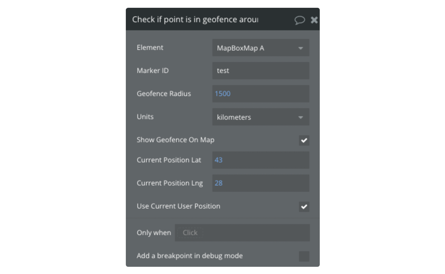
Task: Click the dynamic value 43 in latitude
Action: tap(218, 160)
